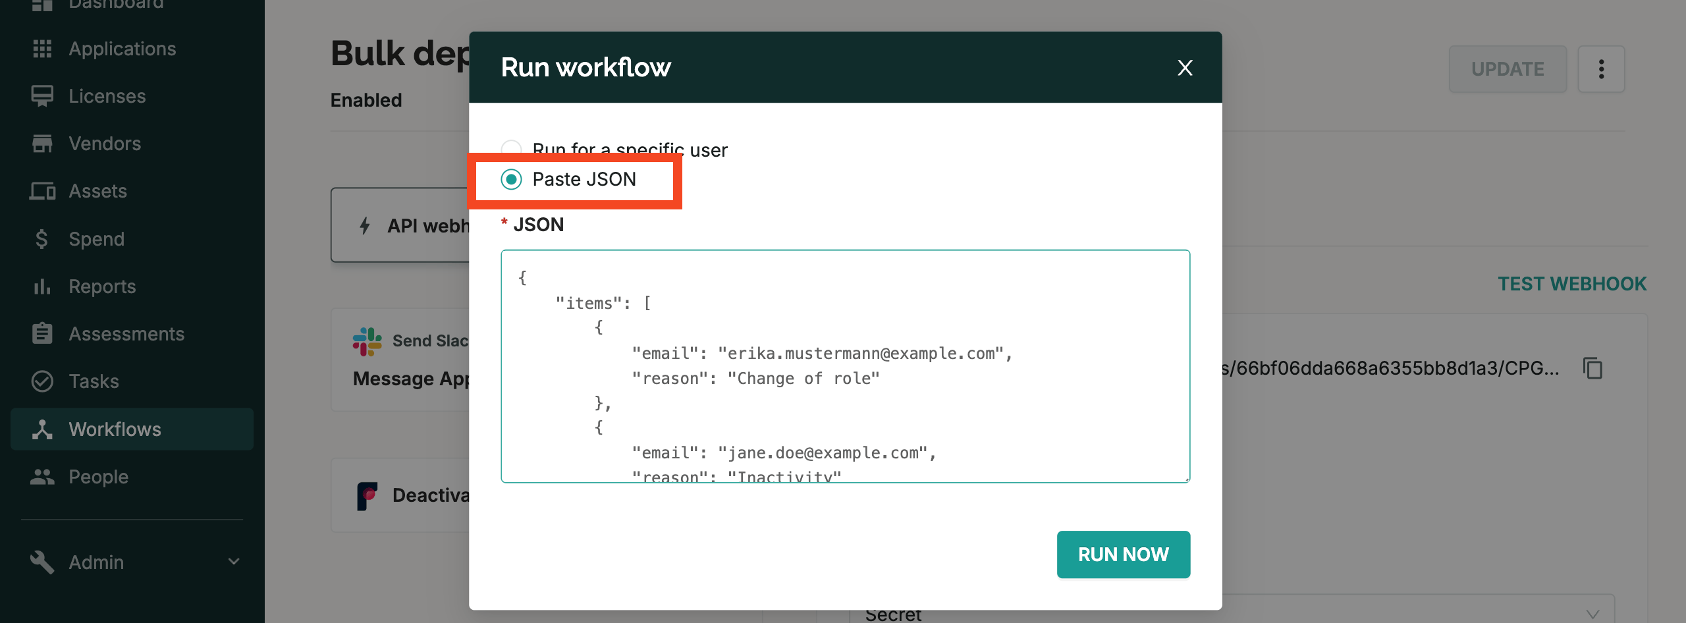
Task: Open the Send Slack Message step card
Action: tap(400, 360)
